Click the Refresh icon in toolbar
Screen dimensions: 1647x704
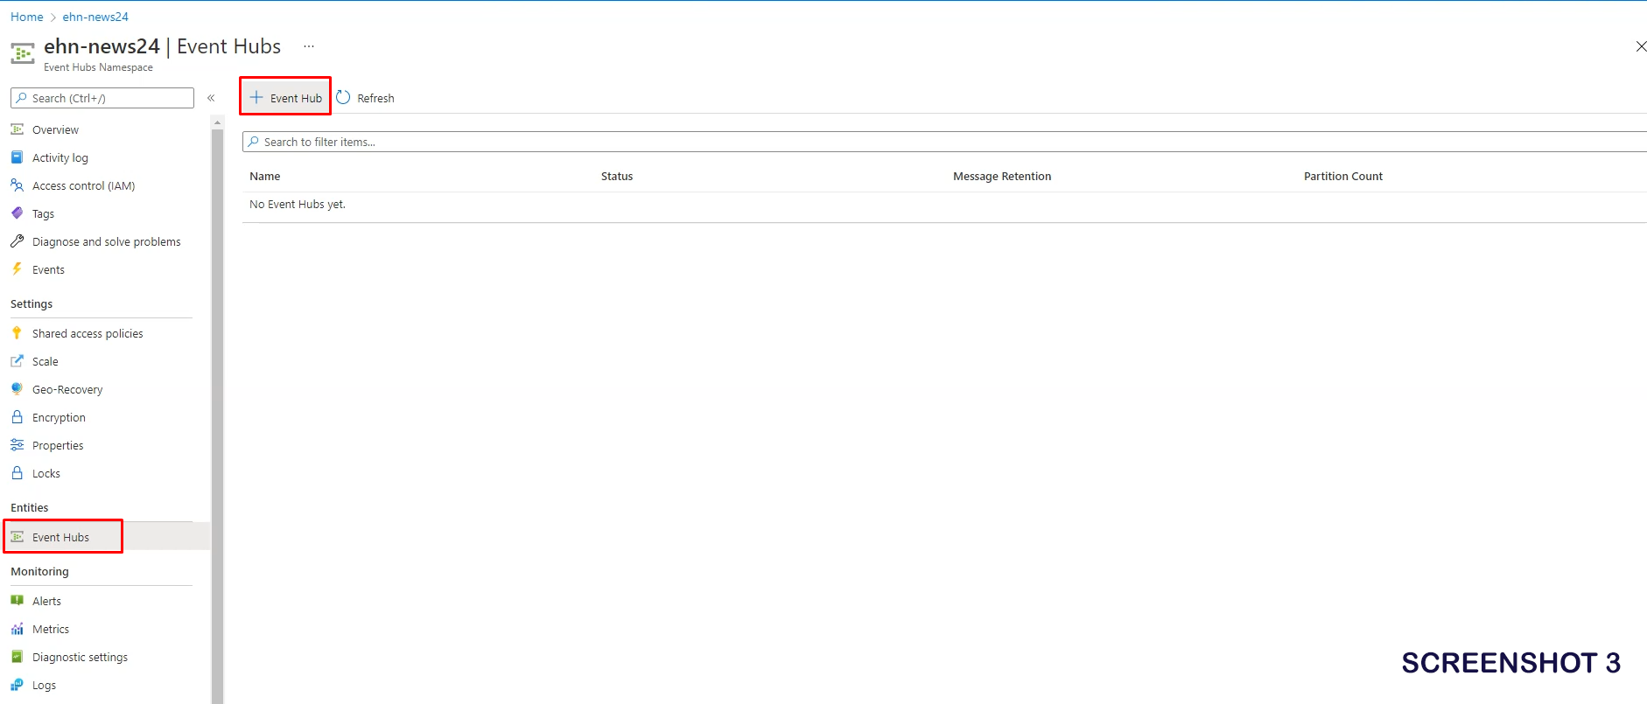[x=344, y=98]
